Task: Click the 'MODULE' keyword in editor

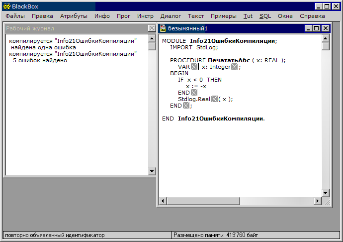Action: (x=174, y=41)
